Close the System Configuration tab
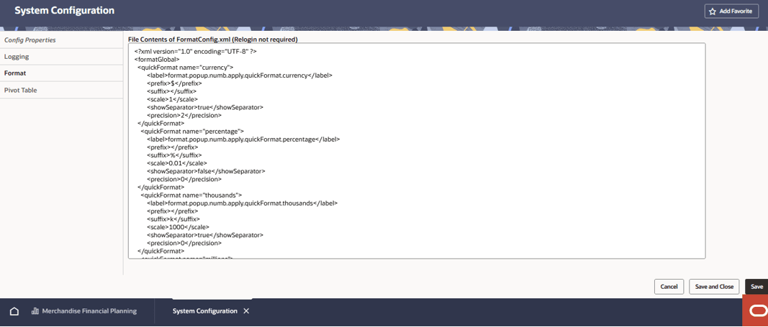The width and height of the screenshot is (768, 327). tap(246, 311)
